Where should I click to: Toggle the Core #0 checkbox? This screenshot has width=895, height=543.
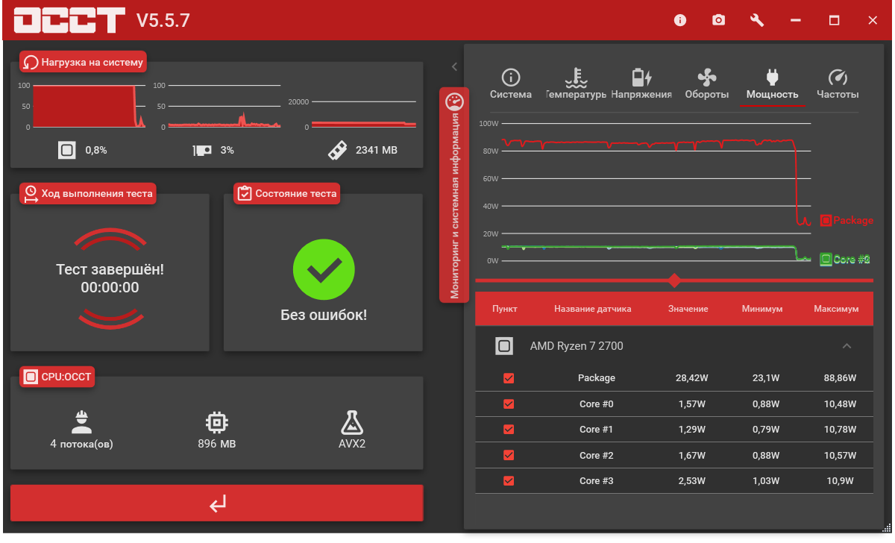click(x=509, y=404)
